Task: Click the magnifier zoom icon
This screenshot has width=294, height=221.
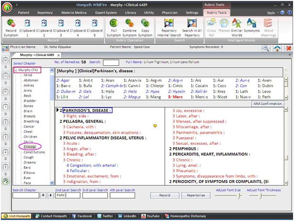Action: click(x=266, y=49)
